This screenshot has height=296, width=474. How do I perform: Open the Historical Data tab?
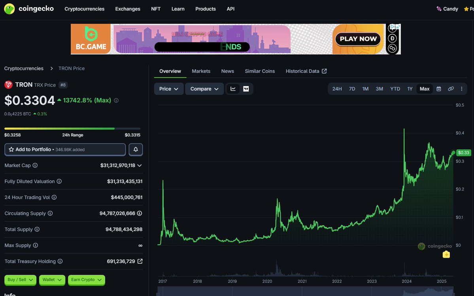click(x=306, y=71)
